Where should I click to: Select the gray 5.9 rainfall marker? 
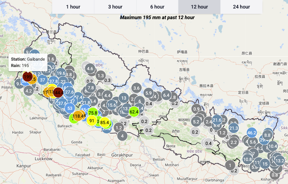pyautogui.click(x=149, y=93)
